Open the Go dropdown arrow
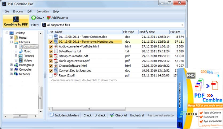Viewport: 223px width, 129px height. [x=43, y=18]
